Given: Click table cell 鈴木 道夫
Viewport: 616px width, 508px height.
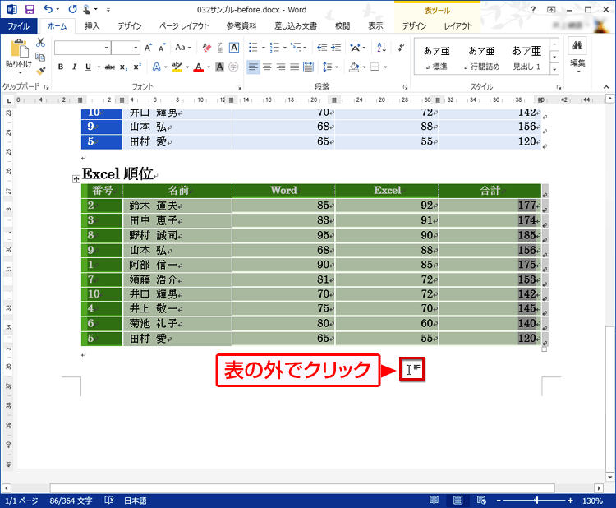Looking at the screenshot, I should click(x=177, y=206).
